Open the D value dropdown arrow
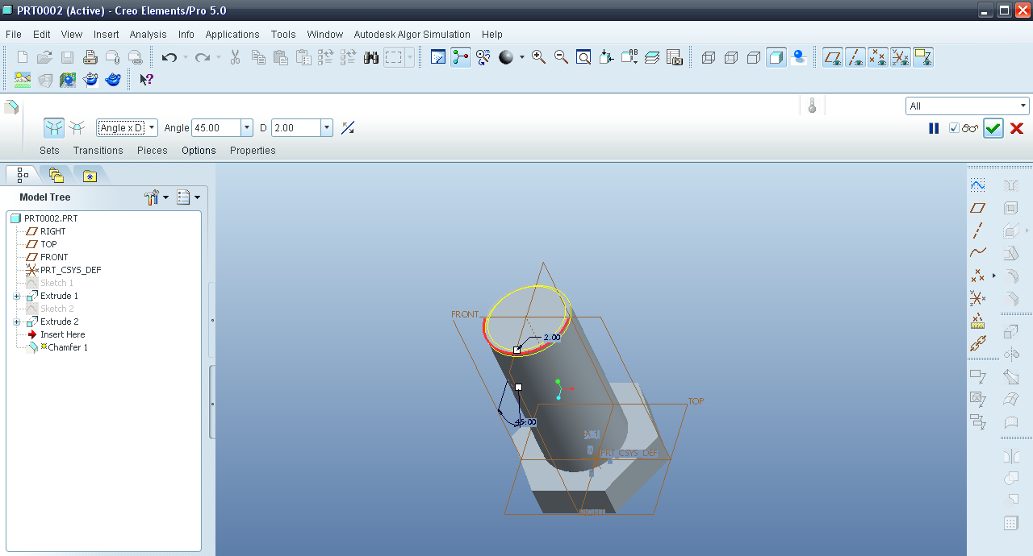The image size is (1033, 556). 327,127
